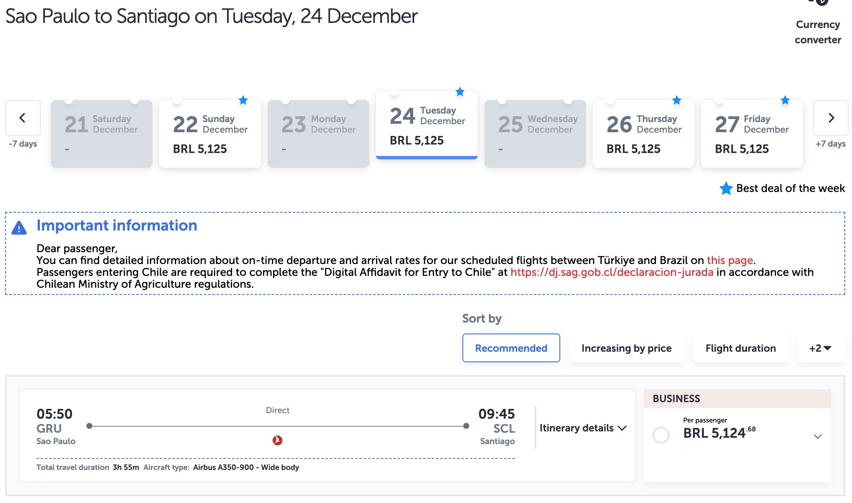Screen dimensions: 852x503
Task: Sort flights by Recommended
Action: tap(511, 348)
